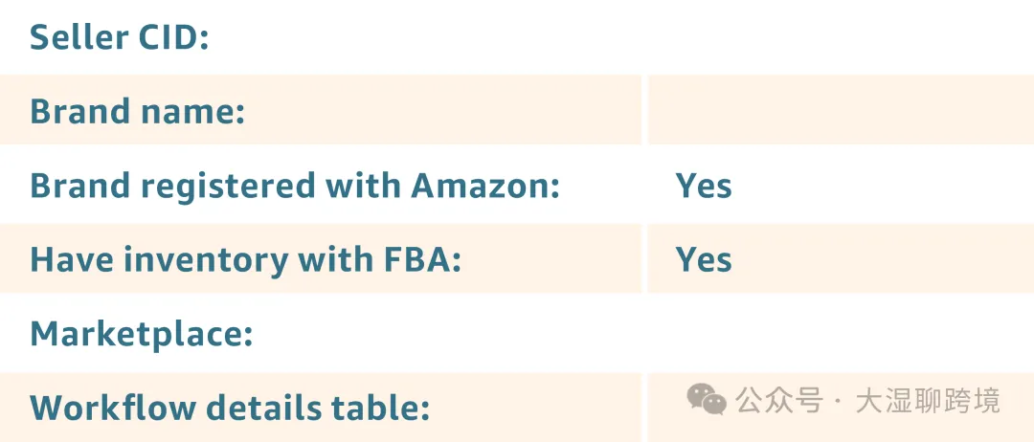
Task: Click the '大湿聊跨境' account name text
Action: coord(928,401)
